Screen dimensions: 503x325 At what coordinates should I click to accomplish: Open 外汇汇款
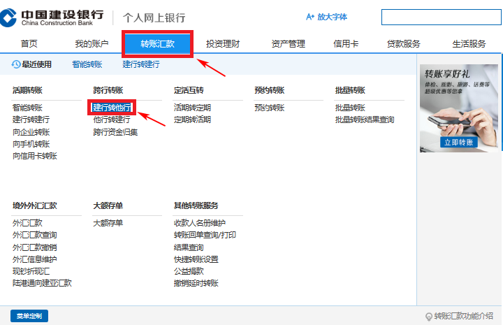(27, 223)
